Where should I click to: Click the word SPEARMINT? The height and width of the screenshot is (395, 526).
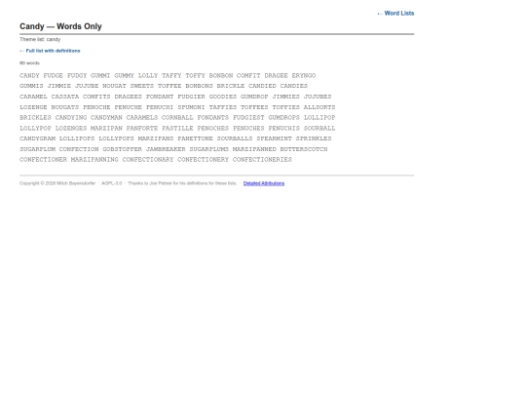tap(274, 138)
